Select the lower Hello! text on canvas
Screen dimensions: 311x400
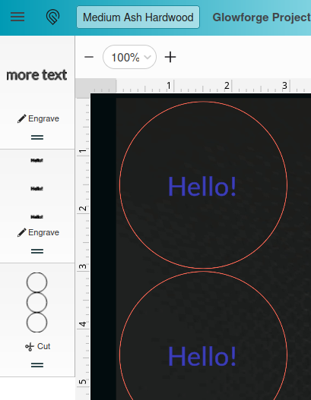point(202,357)
